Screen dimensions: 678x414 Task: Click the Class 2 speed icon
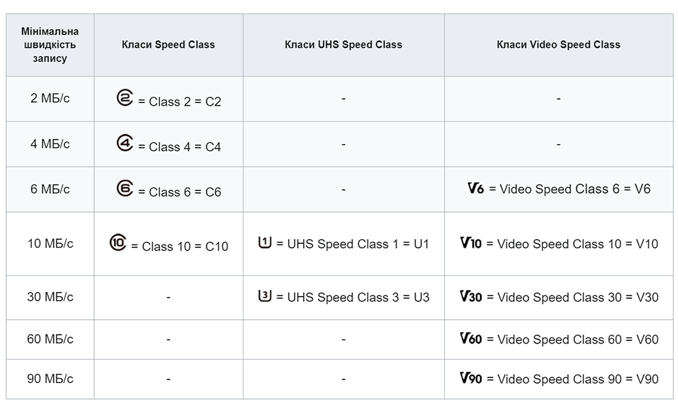pos(125,98)
